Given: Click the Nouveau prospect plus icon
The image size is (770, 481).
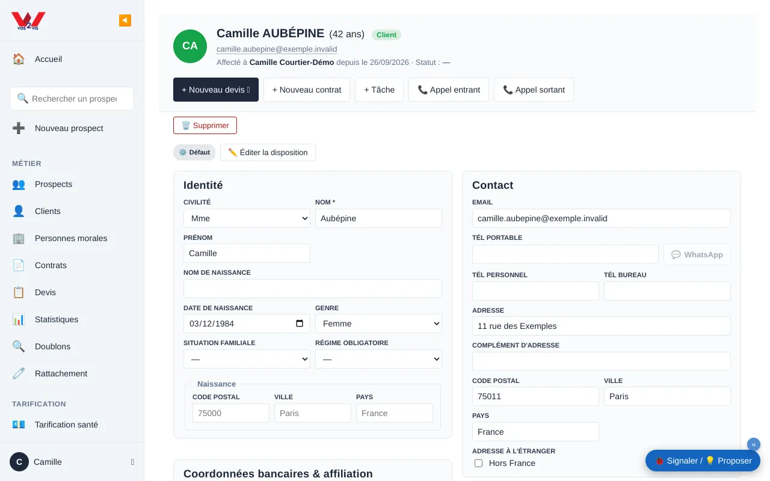Looking at the screenshot, I should click(x=19, y=128).
